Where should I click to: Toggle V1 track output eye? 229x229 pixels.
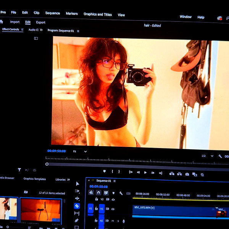coord(113,209)
